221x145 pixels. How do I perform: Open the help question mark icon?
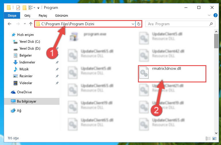pos(215,15)
